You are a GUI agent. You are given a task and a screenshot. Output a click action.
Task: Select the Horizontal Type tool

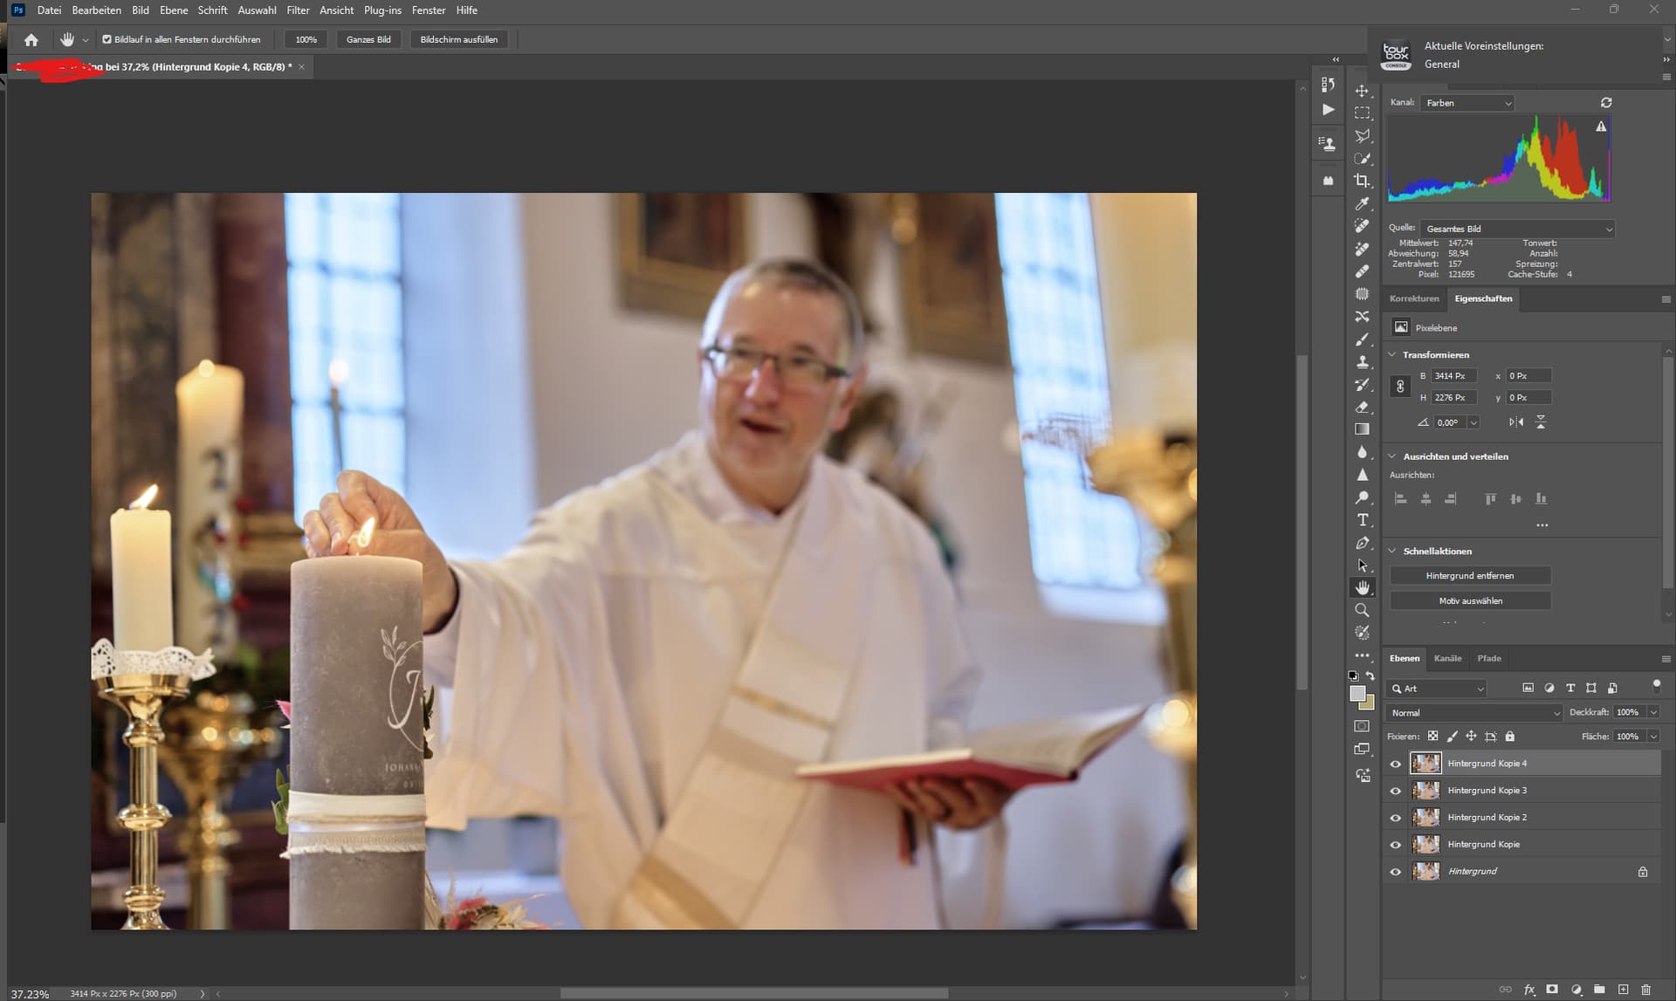point(1362,520)
